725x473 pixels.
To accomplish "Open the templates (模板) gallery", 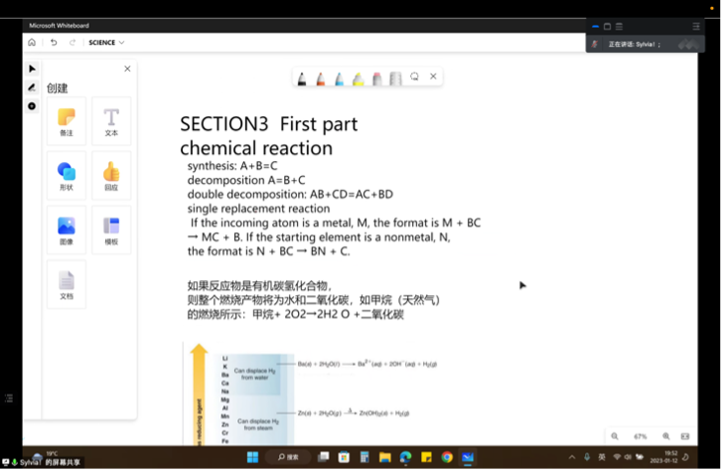I will pyautogui.click(x=111, y=231).
